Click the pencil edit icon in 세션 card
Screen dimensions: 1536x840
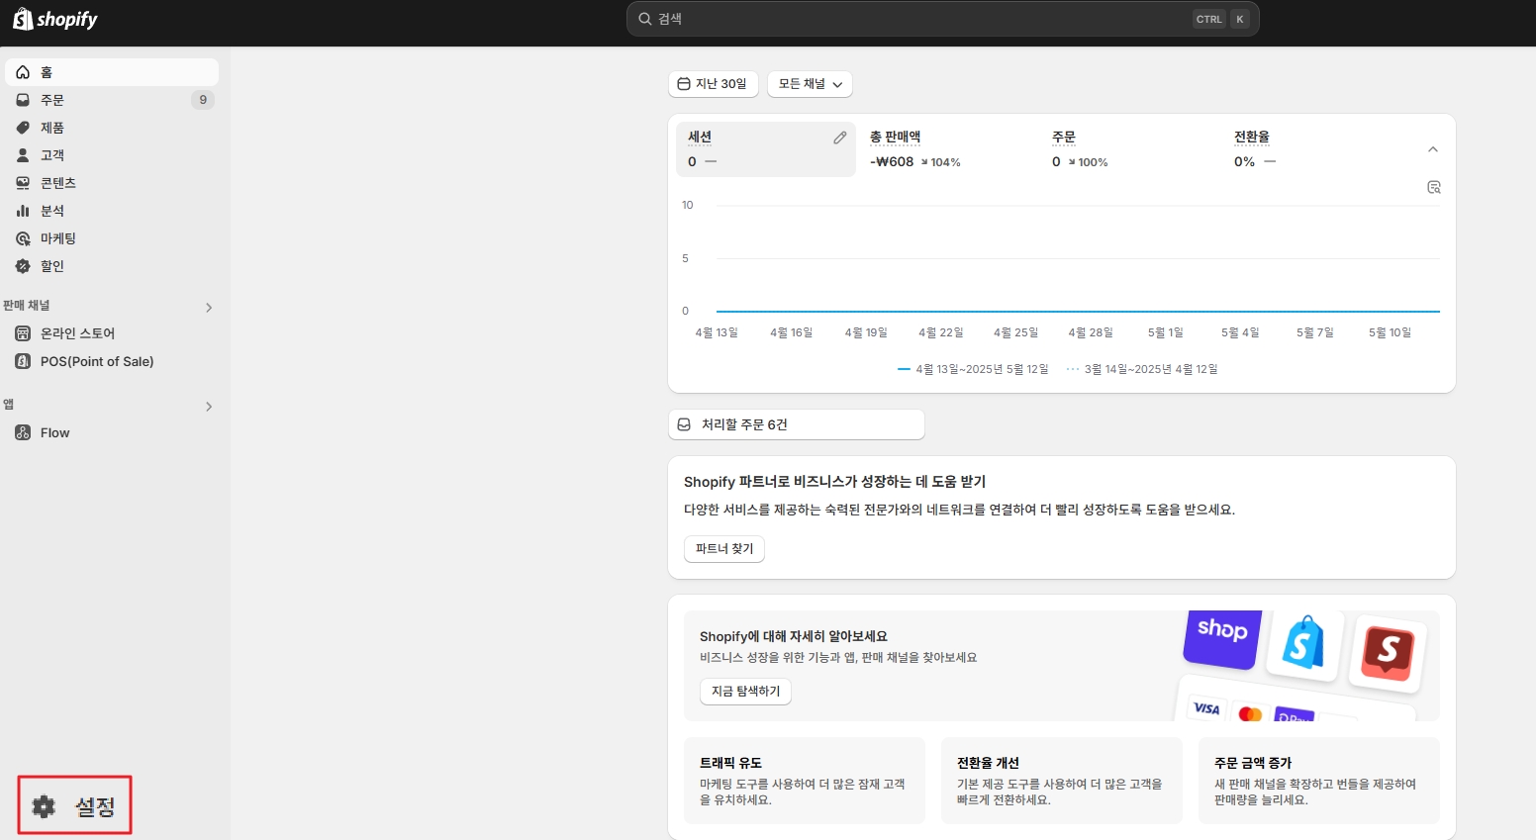839,138
